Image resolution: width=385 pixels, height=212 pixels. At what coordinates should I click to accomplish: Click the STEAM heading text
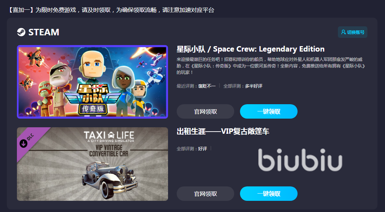coord(44,32)
